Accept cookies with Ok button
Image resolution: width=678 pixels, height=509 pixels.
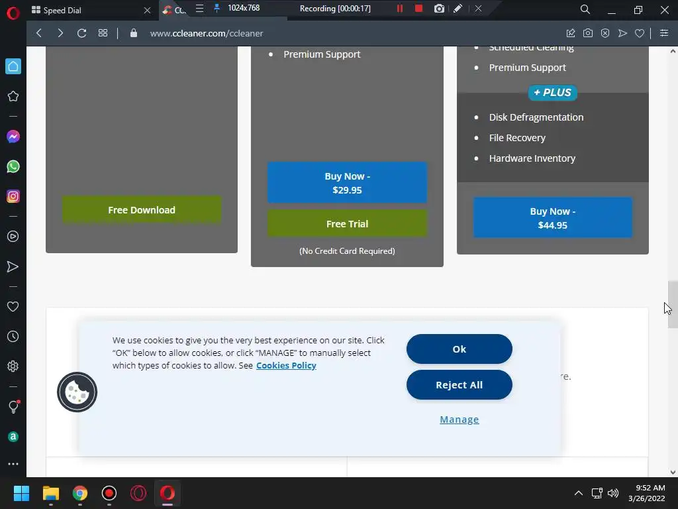click(x=460, y=349)
